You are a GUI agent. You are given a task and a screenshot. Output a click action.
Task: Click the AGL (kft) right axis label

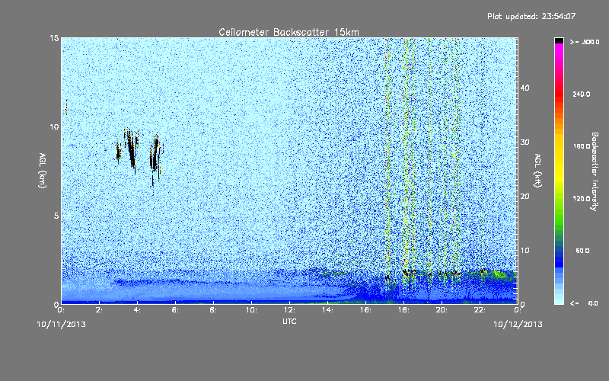point(537,170)
